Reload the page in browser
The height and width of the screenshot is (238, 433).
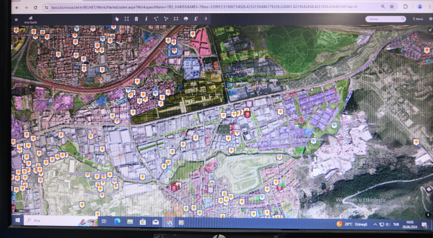(35, 7)
